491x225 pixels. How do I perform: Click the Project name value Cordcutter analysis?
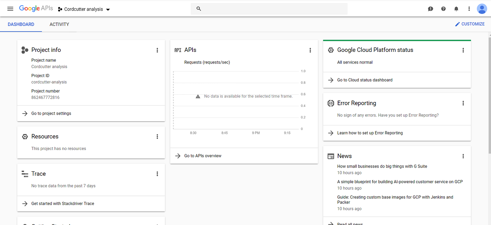tap(49, 67)
